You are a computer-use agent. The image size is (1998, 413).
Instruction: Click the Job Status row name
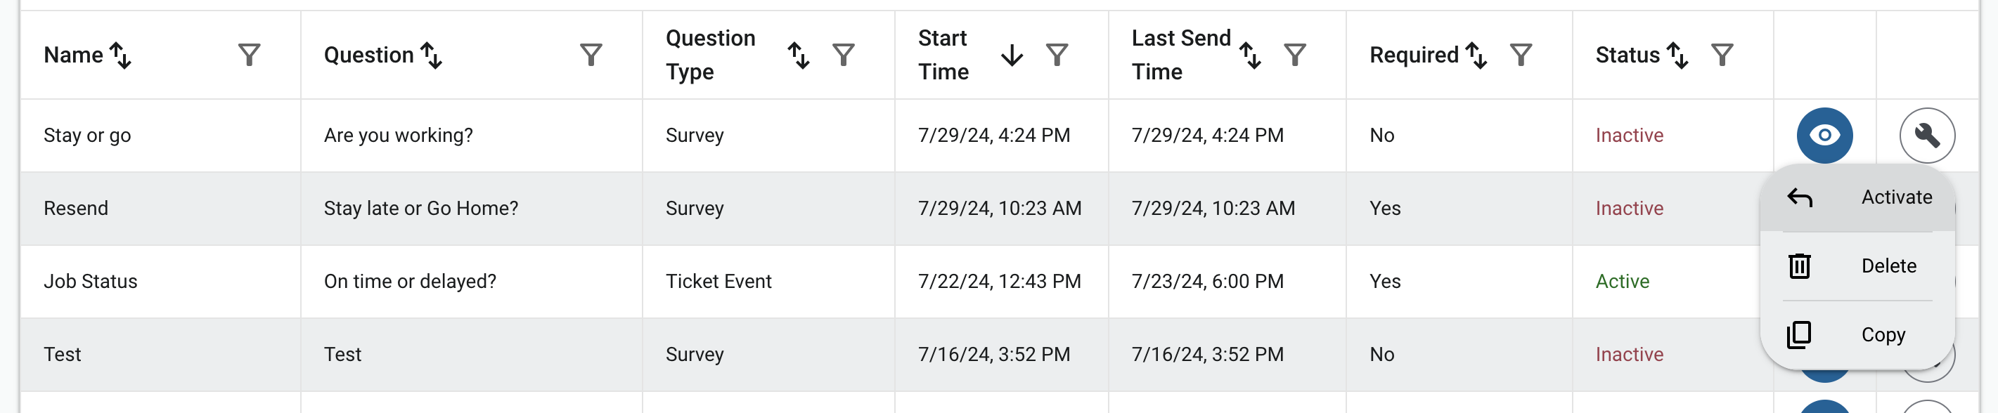(x=91, y=281)
